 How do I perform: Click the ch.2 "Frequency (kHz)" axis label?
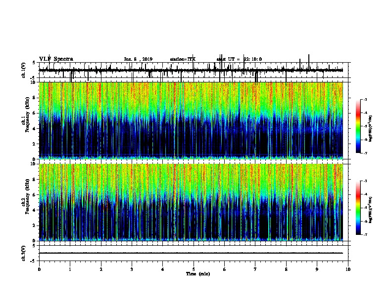(27, 196)
